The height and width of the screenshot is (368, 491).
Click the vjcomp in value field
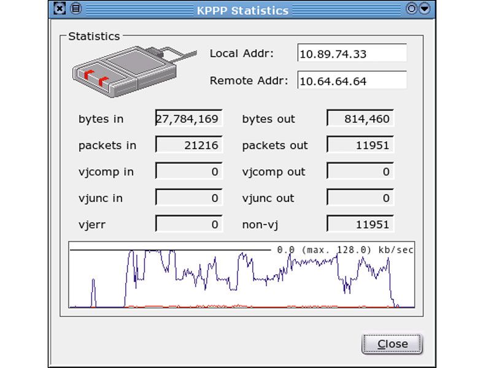tap(189, 171)
